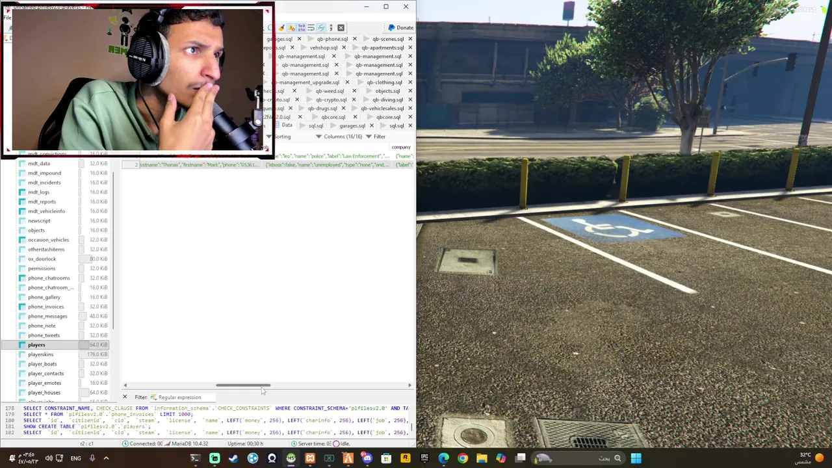The image size is (832, 468).
Task: Select the mdt_impound table
Action: tap(44, 173)
